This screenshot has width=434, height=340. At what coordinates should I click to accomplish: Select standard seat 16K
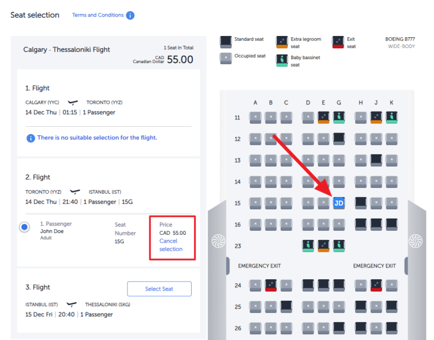coord(392,224)
